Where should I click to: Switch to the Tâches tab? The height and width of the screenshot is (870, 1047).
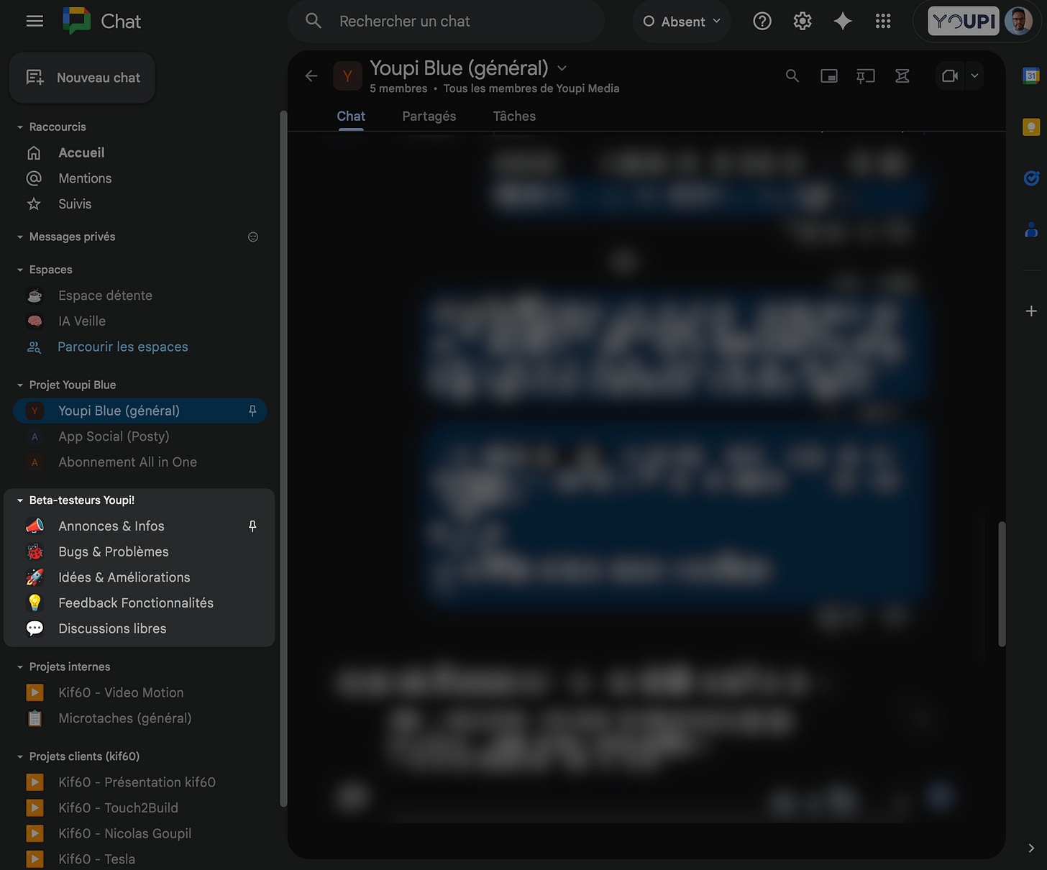[x=514, y=116]
